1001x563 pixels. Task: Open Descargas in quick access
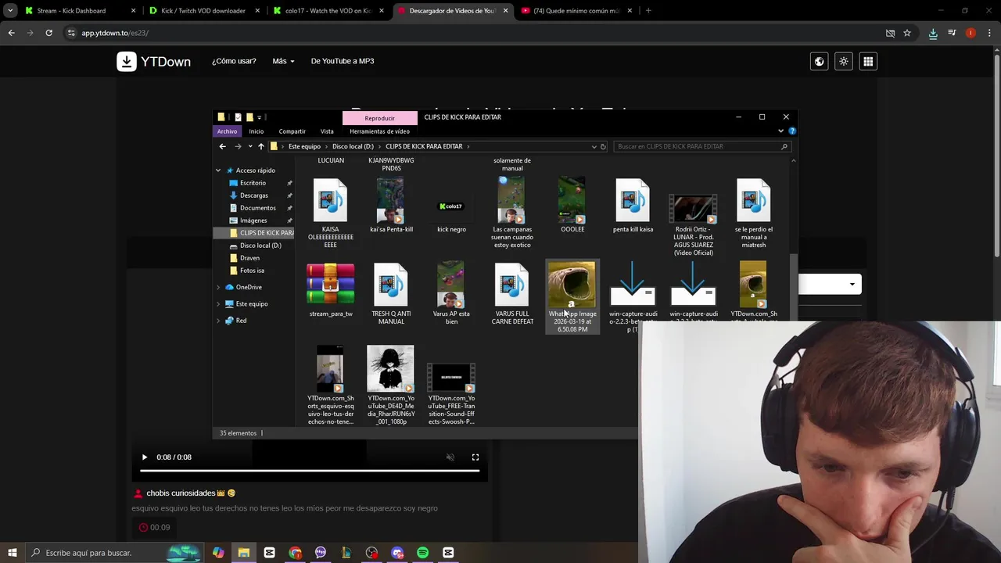pos(254,195)
